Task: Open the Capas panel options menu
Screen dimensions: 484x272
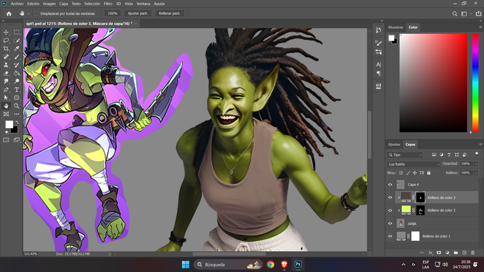Action: [x=480, y=144]
